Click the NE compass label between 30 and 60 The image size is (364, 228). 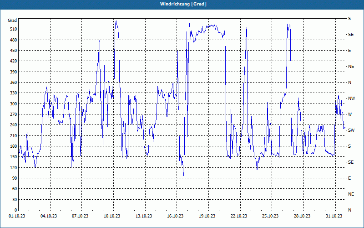tap(351, 194)
